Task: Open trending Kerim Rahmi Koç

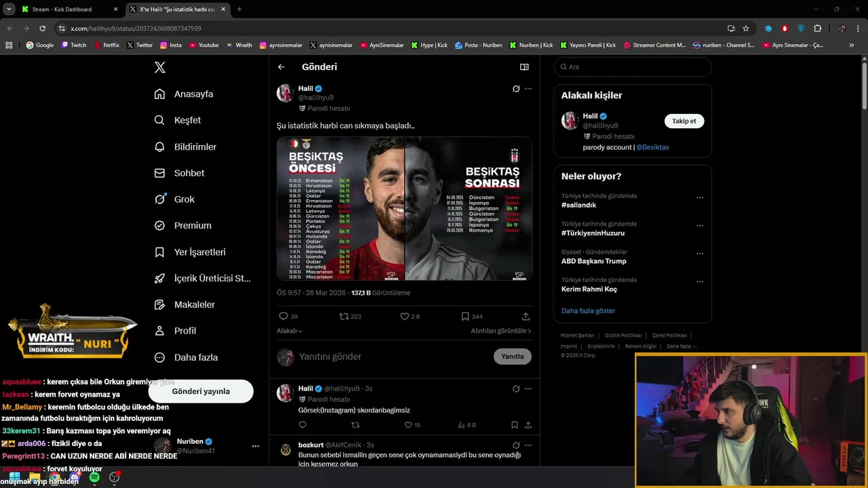Action: [x=589, y=289]
